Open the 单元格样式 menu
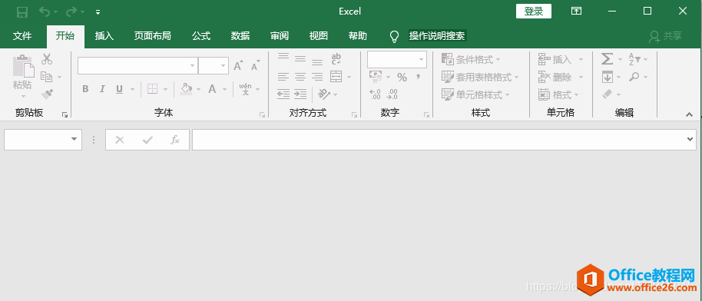 (x=475, y=94)
